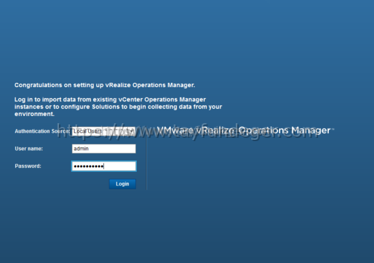Click the arrow on Local Users combo box

[x=132, y=131]
